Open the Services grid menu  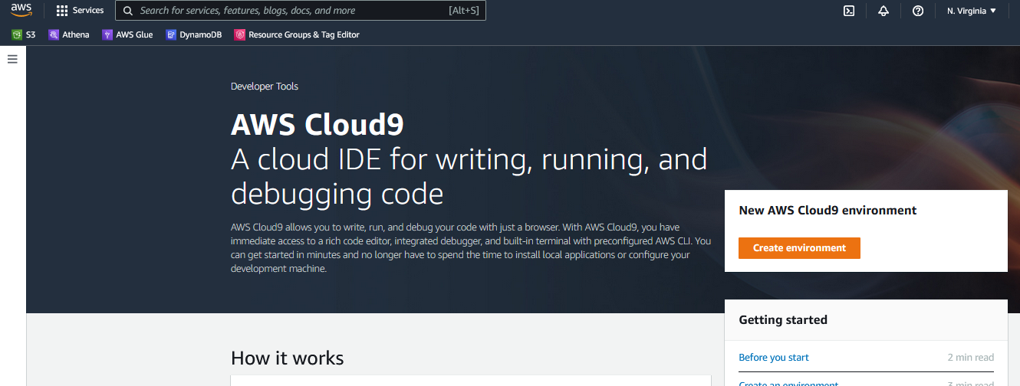pos(80,11)
